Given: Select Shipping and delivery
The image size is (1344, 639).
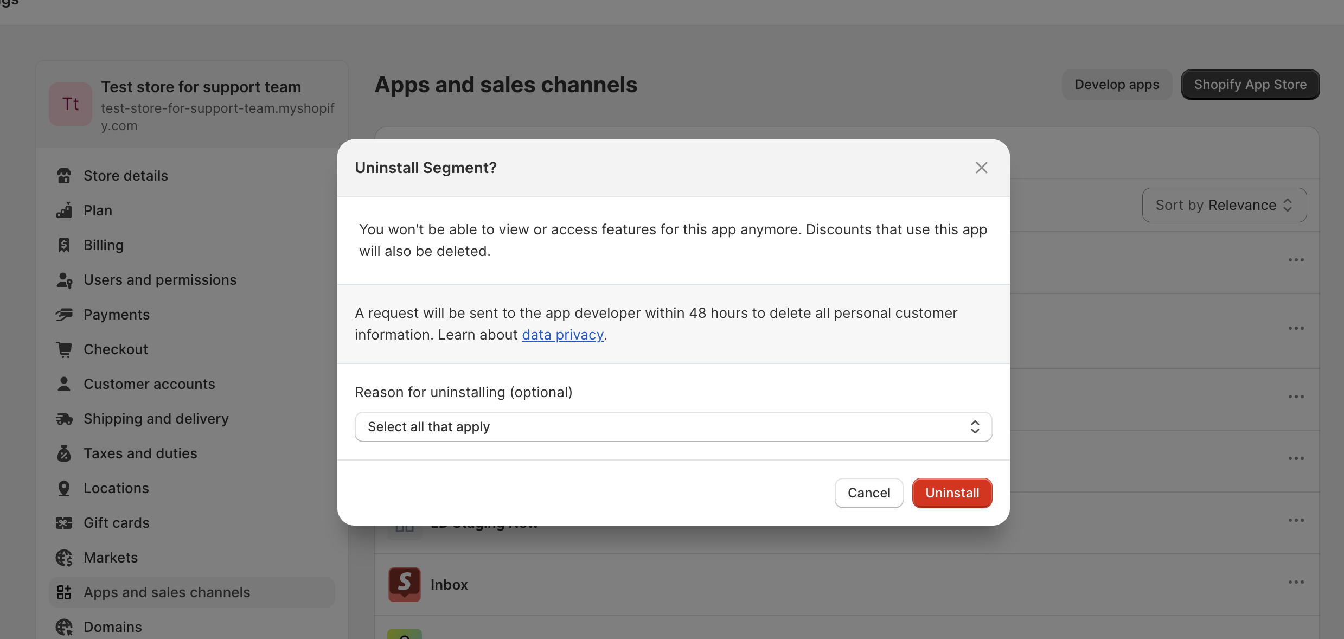Looking at the screenshot, I should [192, 419].
